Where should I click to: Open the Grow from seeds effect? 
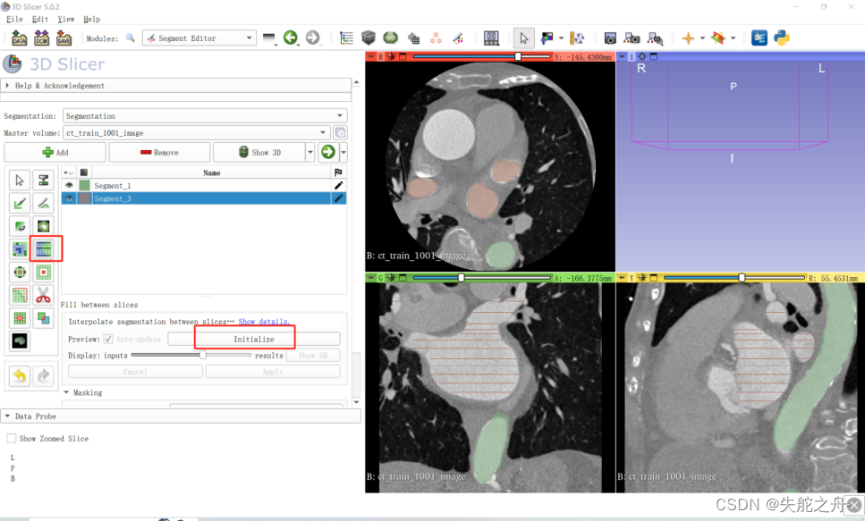18,248
